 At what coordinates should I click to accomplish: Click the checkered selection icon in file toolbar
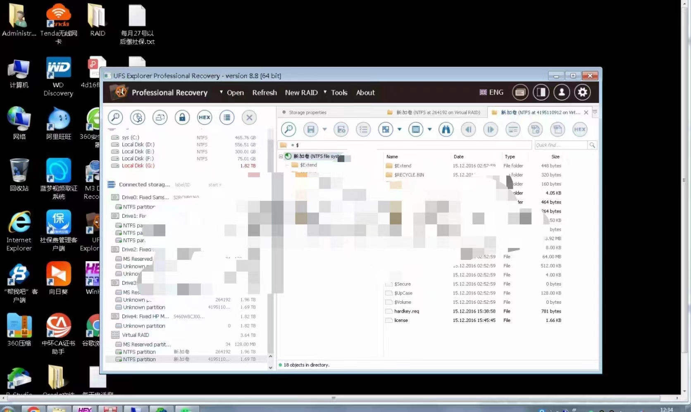tap(386, 129)
